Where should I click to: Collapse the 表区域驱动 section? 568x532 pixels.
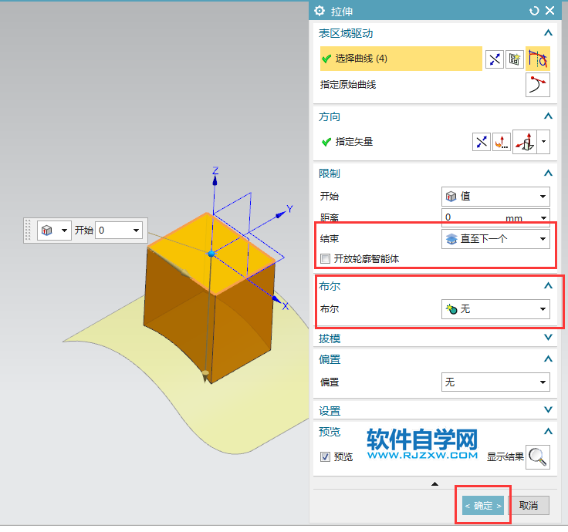[x=548, y=33]
